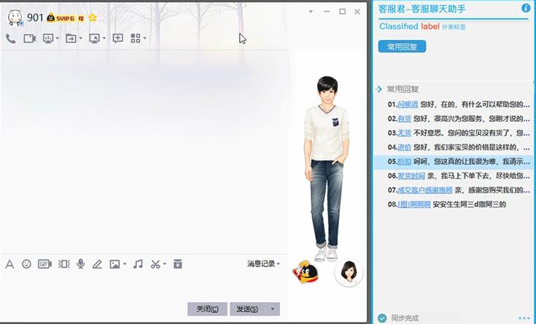This screenshot has height=324, width=536.
Task: Expand the apps grid dropdown arrow
Action: pyautogui.click(x=144, y=39)
